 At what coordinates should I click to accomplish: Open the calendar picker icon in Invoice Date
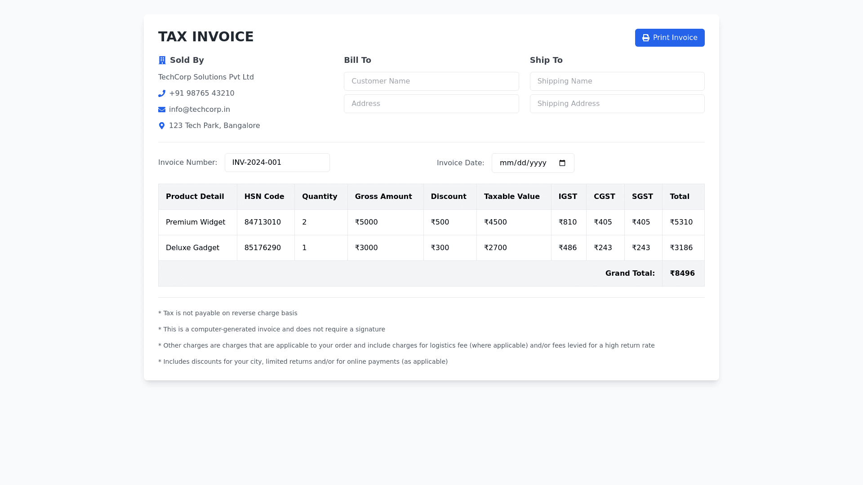coord(562,163)
